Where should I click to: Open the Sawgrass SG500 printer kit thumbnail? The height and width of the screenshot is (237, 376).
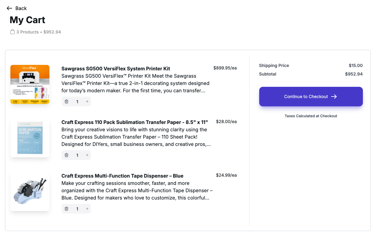(x=30, y=84)
